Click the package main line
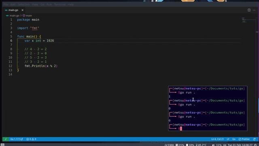This screenshot has width=259, height=146. [28, 19]
